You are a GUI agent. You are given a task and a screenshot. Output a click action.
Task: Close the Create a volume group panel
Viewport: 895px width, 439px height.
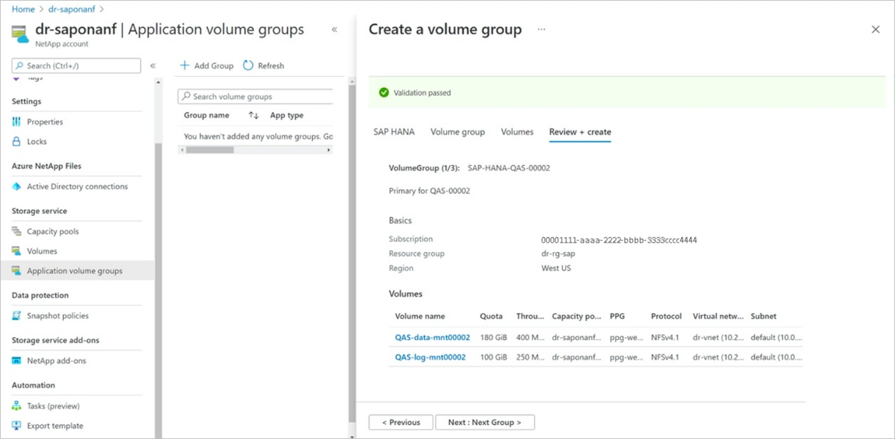click(875, 29)
